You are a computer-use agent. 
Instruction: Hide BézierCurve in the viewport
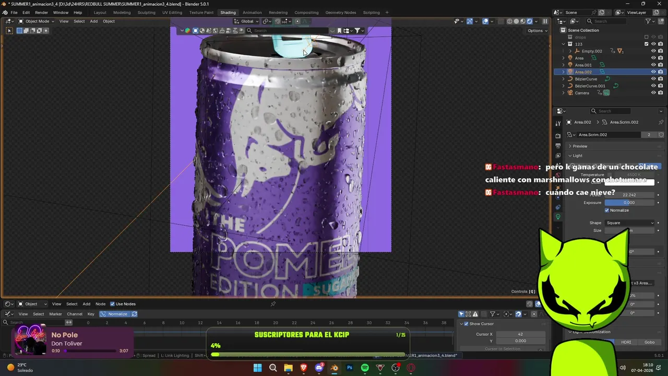(653, 79)
